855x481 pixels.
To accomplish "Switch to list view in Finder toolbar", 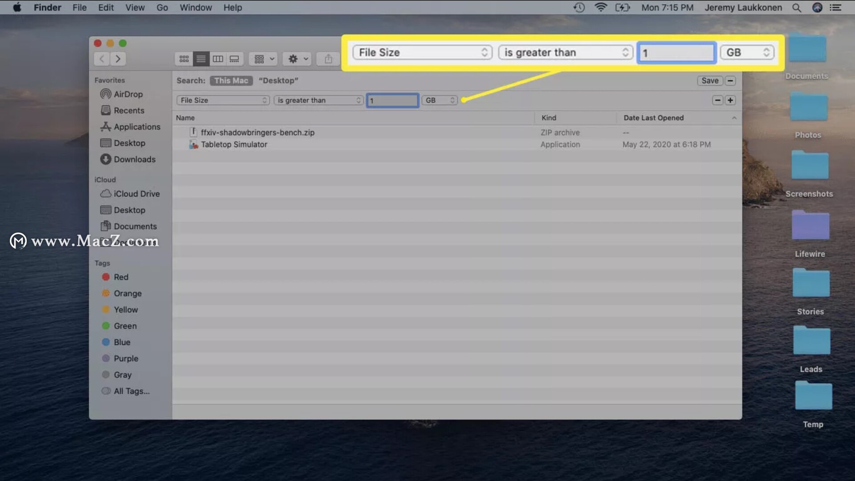I will pos(201,59).
